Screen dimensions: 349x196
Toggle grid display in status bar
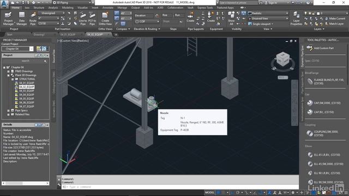point(219,193)
